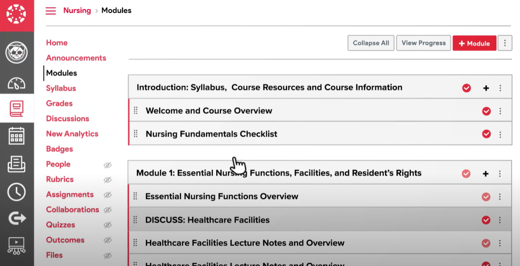
Task: Click the Canvas logo at top
Action: click(16, 15)
